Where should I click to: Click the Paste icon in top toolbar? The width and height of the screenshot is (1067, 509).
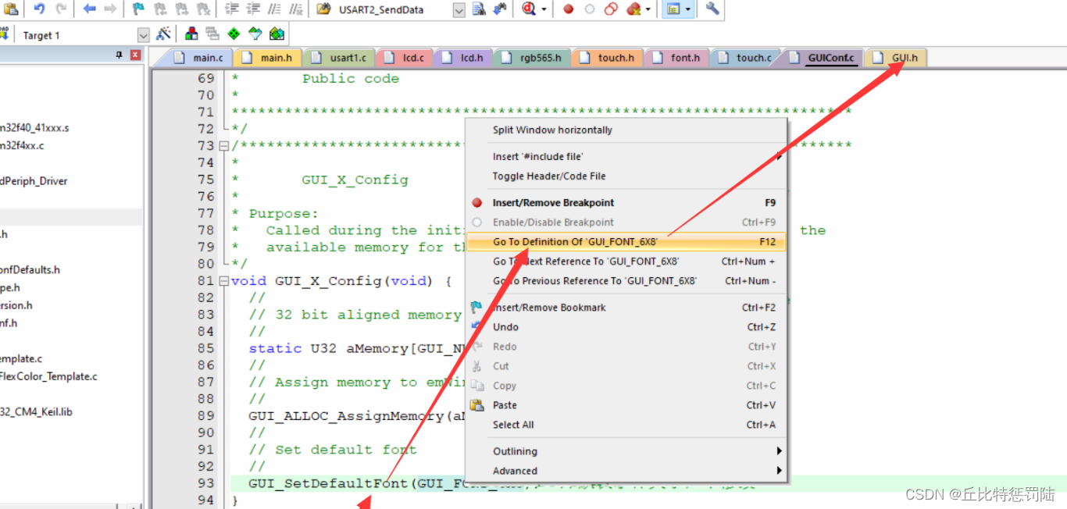point(11,9)
